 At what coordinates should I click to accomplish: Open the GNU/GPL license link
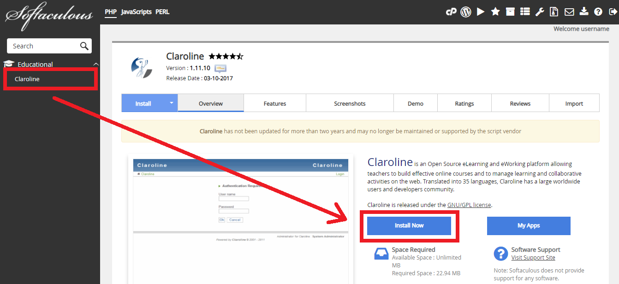(x=469, y=205)
